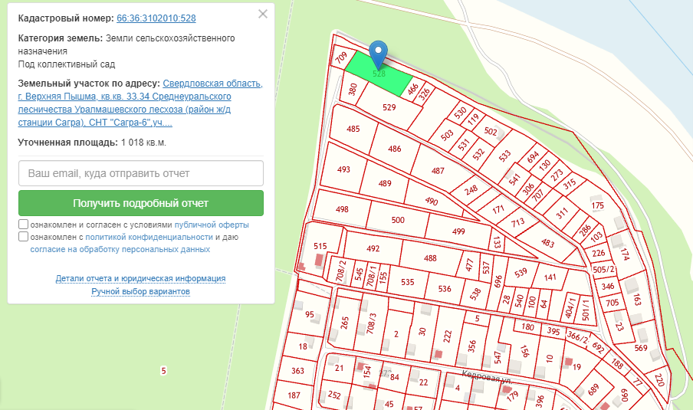
Task: Select parcel 175 on the map
Action: (x=597, y=205)
